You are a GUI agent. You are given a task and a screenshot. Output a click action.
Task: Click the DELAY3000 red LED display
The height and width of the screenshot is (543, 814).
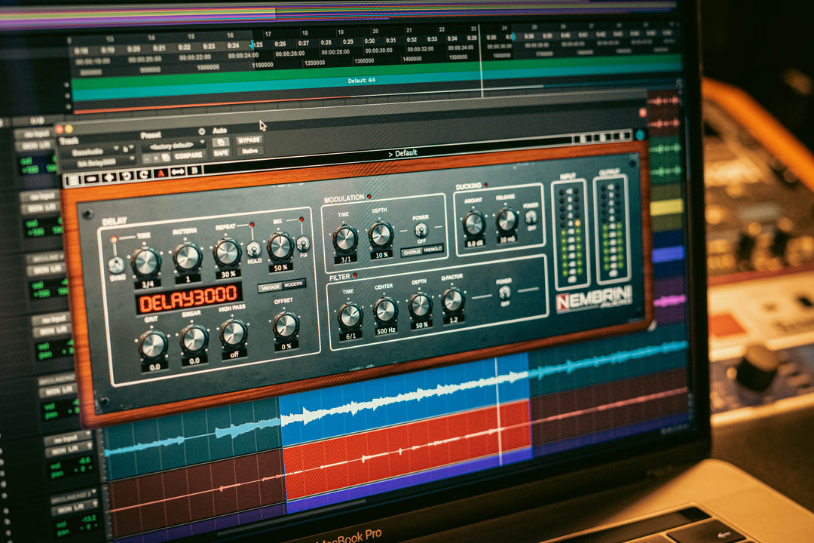point(189,302)
